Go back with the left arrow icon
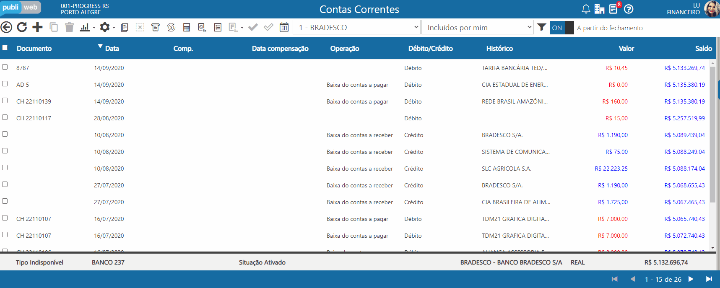 [x=6, y=27]
